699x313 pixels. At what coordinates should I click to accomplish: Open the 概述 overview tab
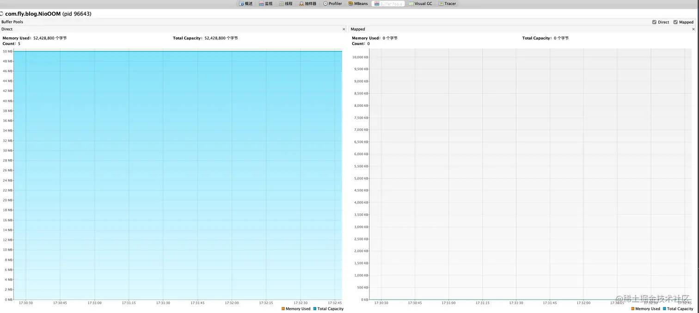(x=246, y=4)
